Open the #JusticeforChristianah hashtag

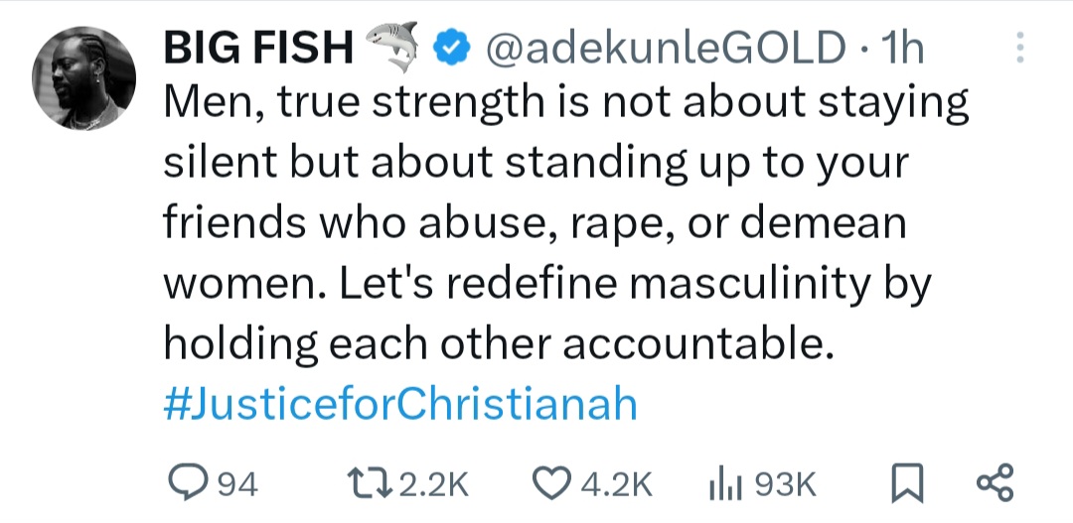tap(398, 406)
